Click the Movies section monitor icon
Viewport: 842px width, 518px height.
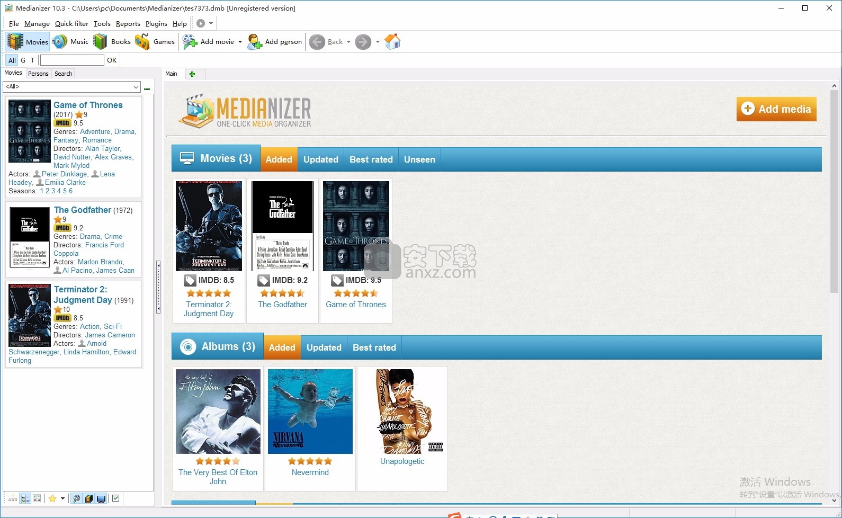[187, 158]
